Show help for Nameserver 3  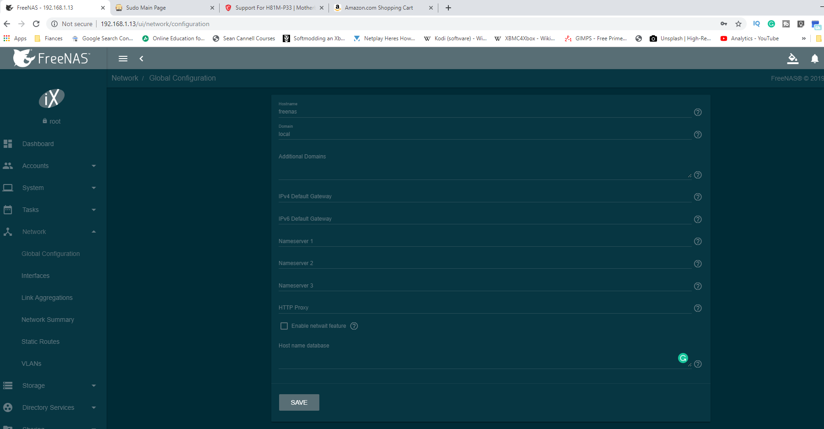[x=698, y=286]
